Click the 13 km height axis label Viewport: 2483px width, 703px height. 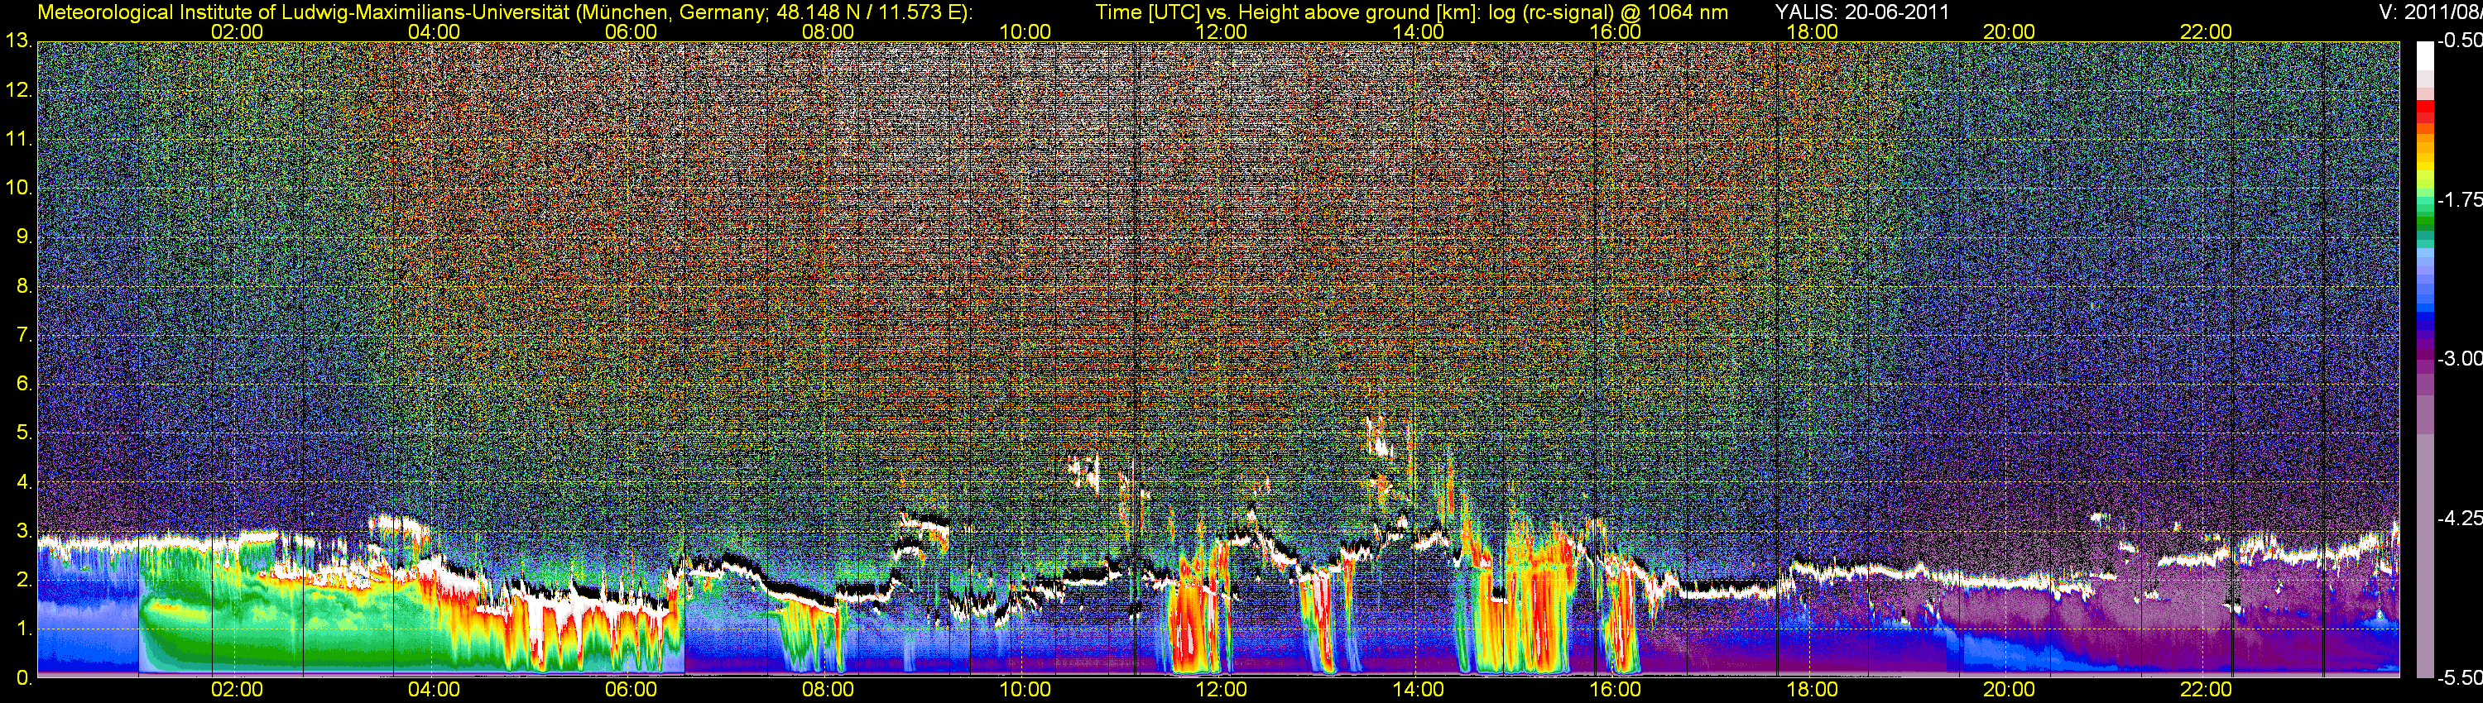pyautogui.click(x=18, y=41)
